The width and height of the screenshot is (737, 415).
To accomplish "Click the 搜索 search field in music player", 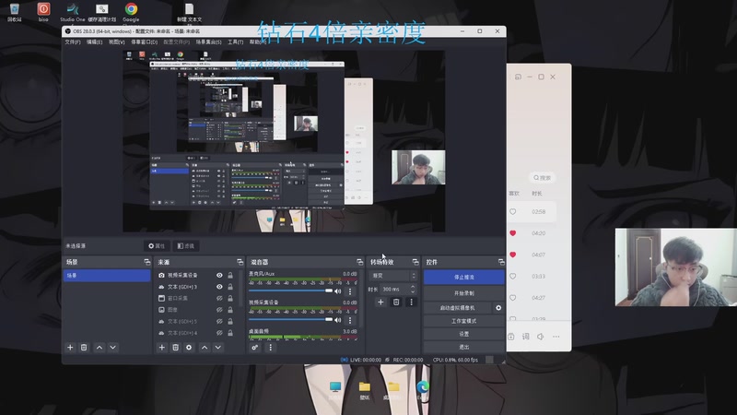I will pos(542,178).
